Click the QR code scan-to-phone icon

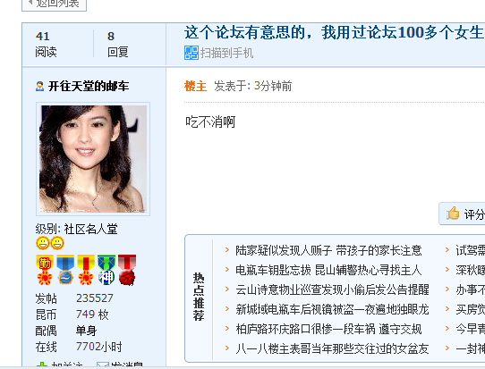[x=191, y=53]
